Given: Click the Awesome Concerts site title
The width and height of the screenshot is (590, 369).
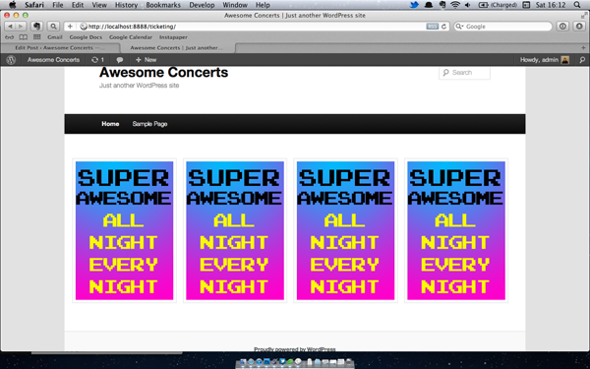Looking at the screenshot, I should click(163, 72).
